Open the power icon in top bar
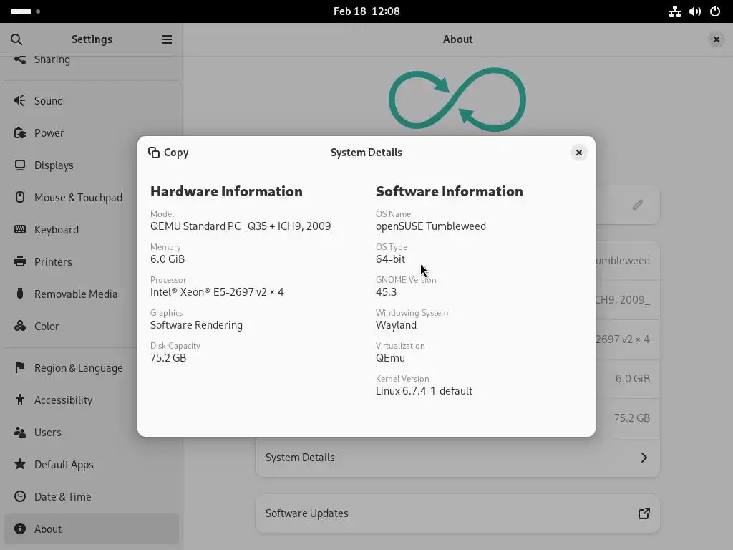 (715, 11)
